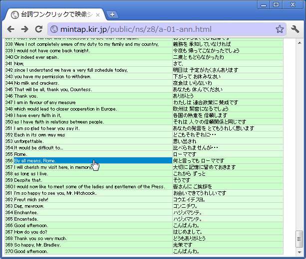Maximize the browser window
Image resolution: width=306 pixels, height=259 pixels.
click(275, 4)
